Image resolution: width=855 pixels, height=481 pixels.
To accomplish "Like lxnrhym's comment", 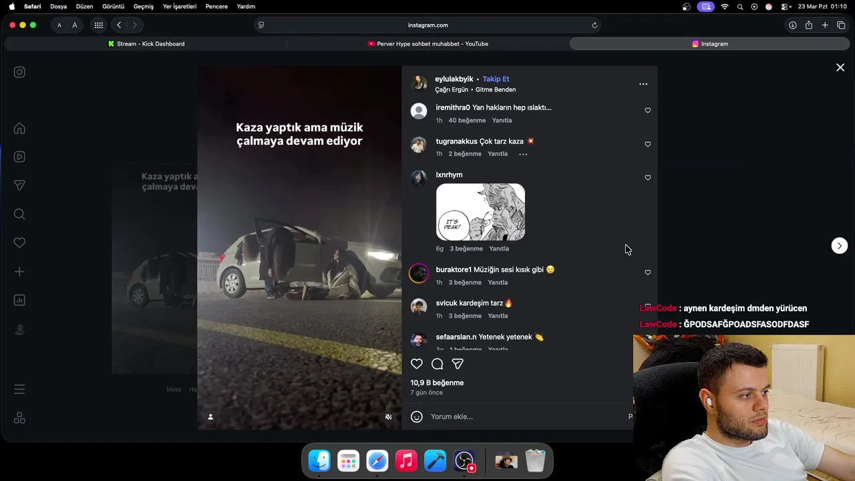I will point(647,178).
